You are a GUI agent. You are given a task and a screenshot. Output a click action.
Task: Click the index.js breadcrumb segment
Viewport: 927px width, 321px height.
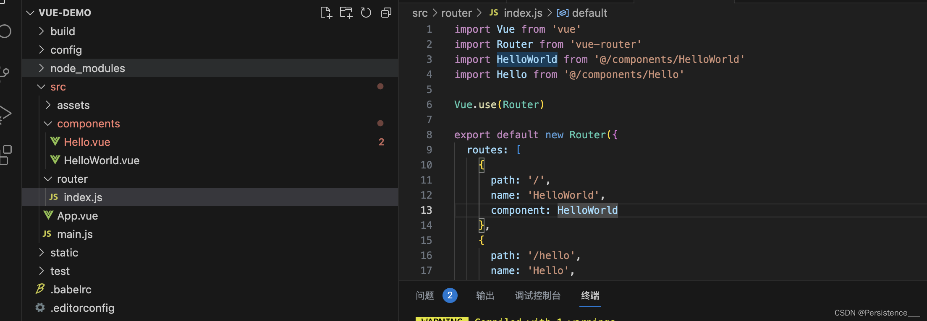(x=523, y=13)
